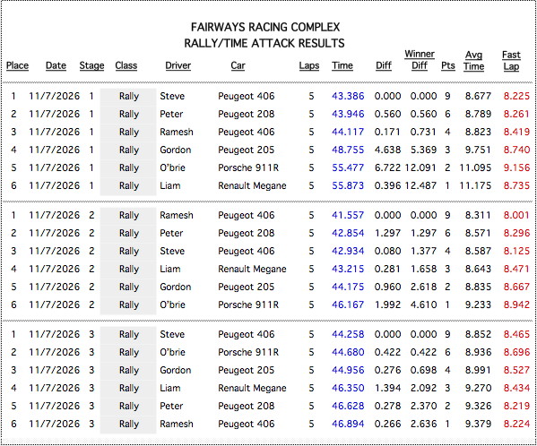Click the Driver column header
The image size is (537, 446).
[178, 65]
